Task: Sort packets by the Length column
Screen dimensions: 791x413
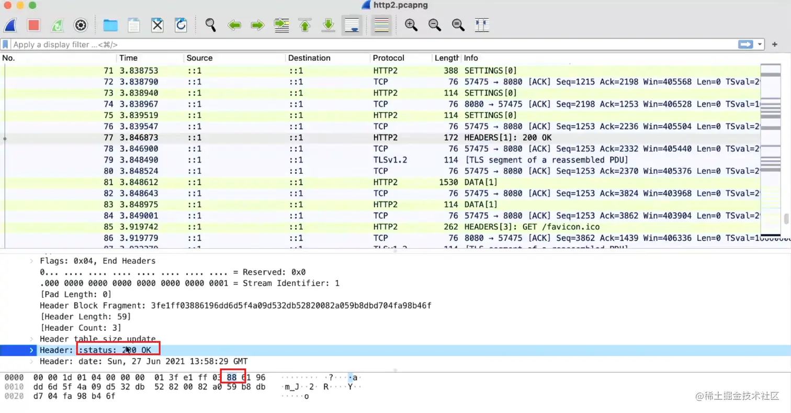Action: (x=447, y=58)
